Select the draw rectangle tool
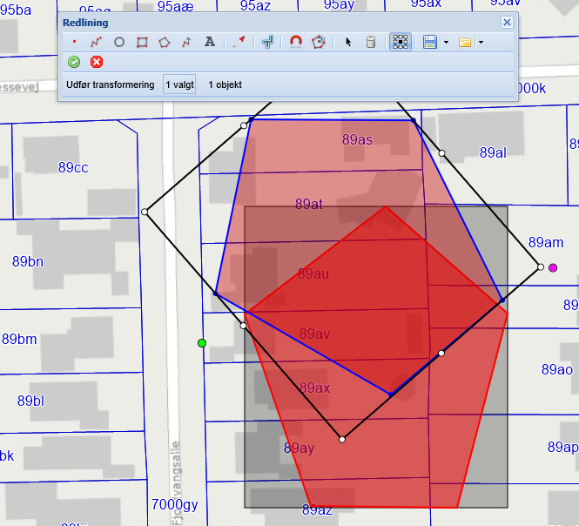 coord(142,42)
